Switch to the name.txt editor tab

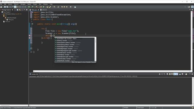[x=44, y=10]
